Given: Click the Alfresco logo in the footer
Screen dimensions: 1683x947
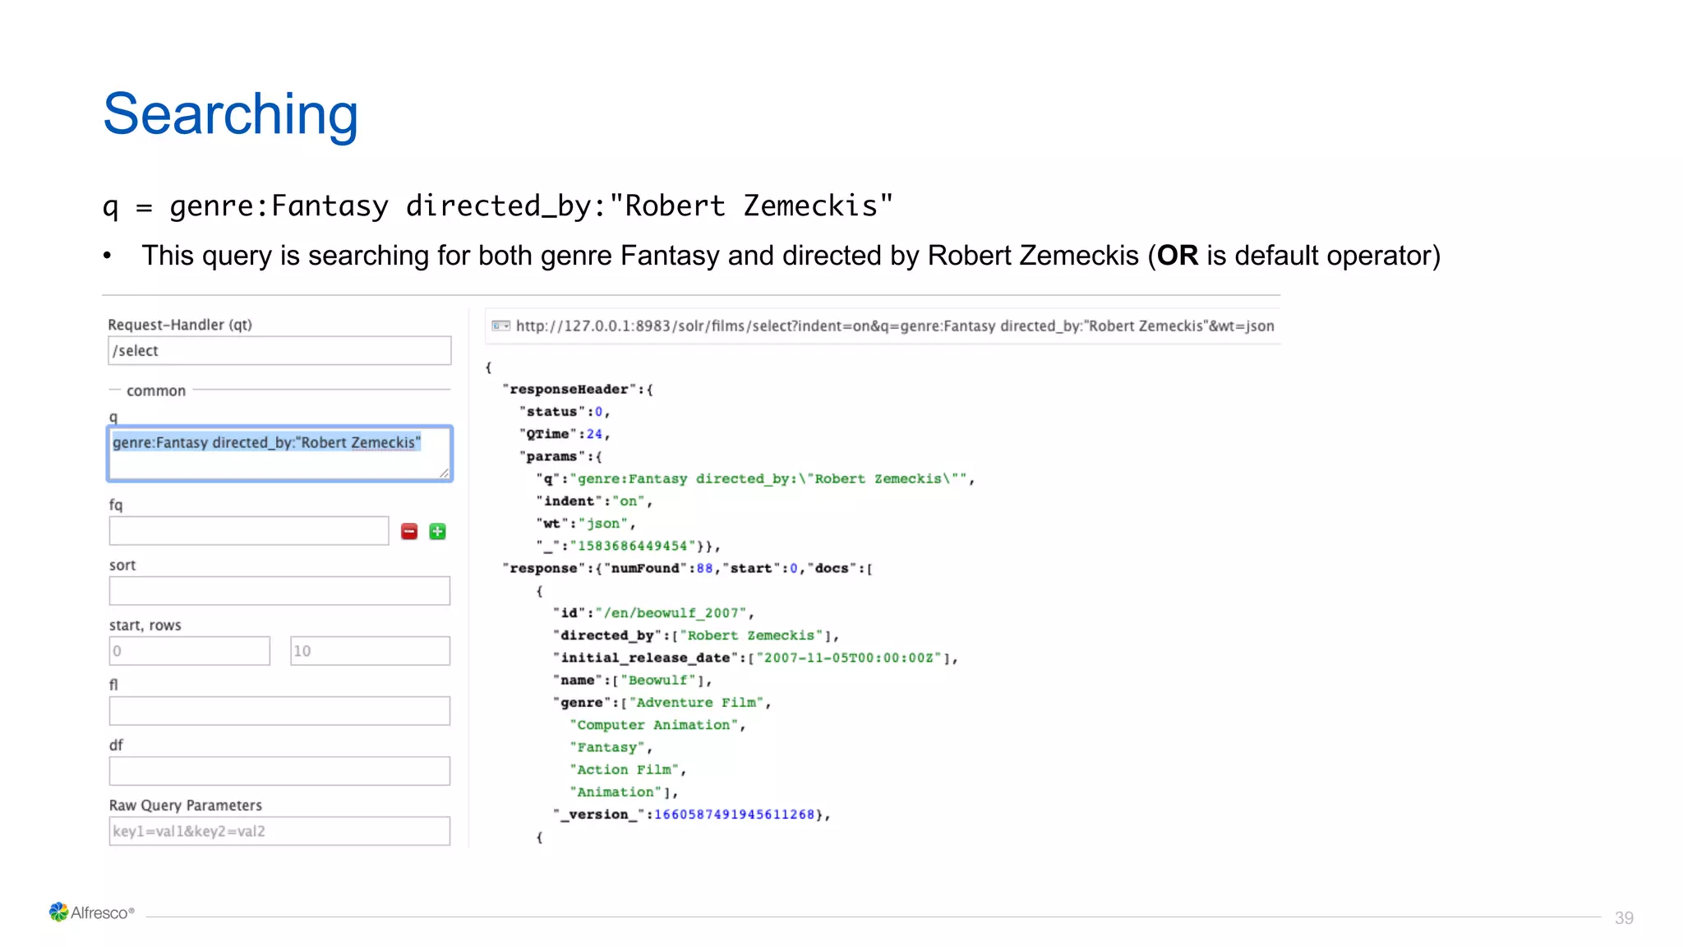Looking at the screenshot, I should 91,912.
